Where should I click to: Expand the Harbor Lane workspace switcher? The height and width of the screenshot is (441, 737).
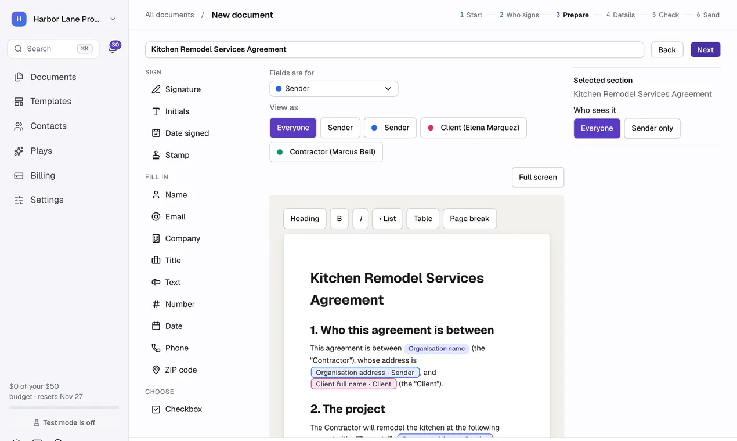pos(64,19)
